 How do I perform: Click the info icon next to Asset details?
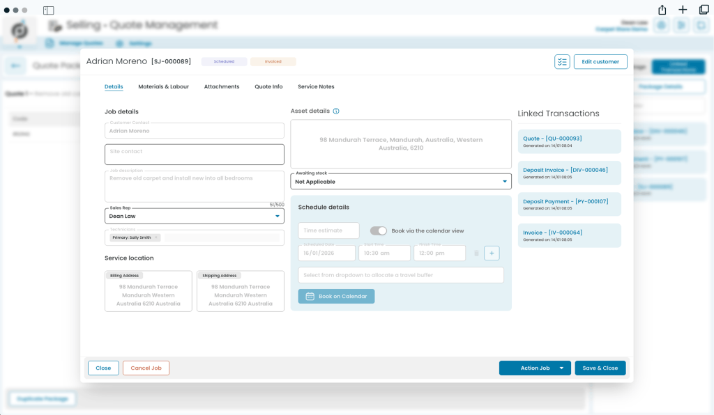336,111
